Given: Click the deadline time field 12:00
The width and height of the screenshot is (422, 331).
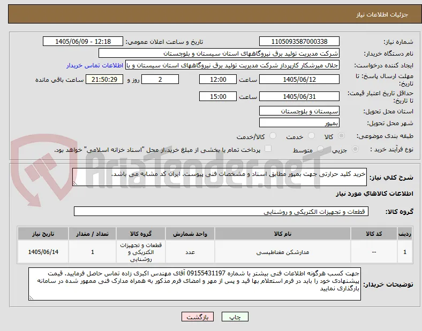Looking at the screenshot, I should (x=218, y=80).
